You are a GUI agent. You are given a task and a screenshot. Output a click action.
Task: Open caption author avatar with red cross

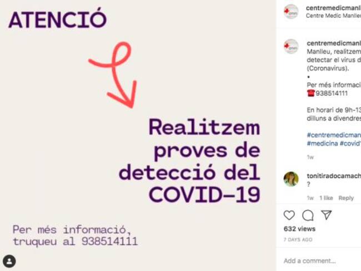pyautogui.click(x=291, y=46)
